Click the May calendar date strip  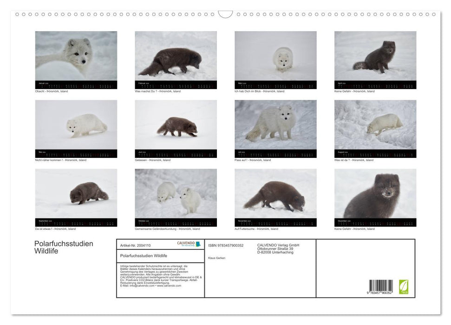click(x=76, y=151)
